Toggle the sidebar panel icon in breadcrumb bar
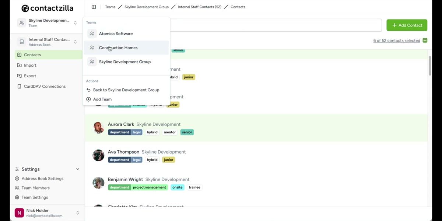Image resolution: width=442 pixels, height=221 pixels. point(94,7)
